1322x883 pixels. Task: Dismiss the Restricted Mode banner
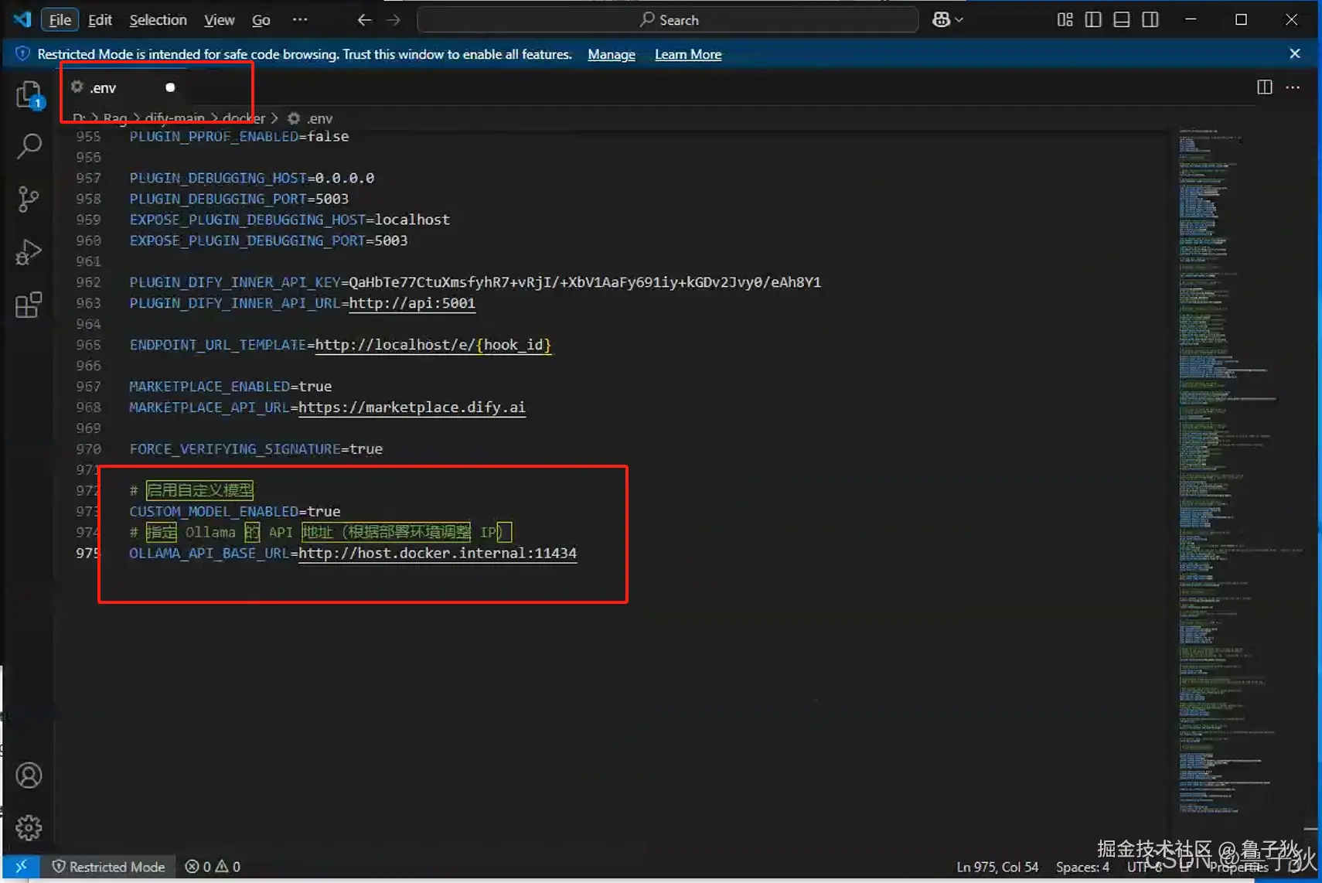click(x=1295, y=53)
